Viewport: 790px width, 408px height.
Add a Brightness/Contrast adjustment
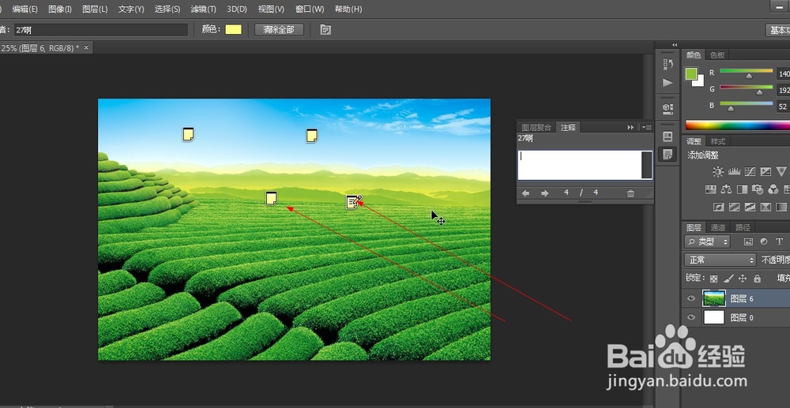click(718, 171)
